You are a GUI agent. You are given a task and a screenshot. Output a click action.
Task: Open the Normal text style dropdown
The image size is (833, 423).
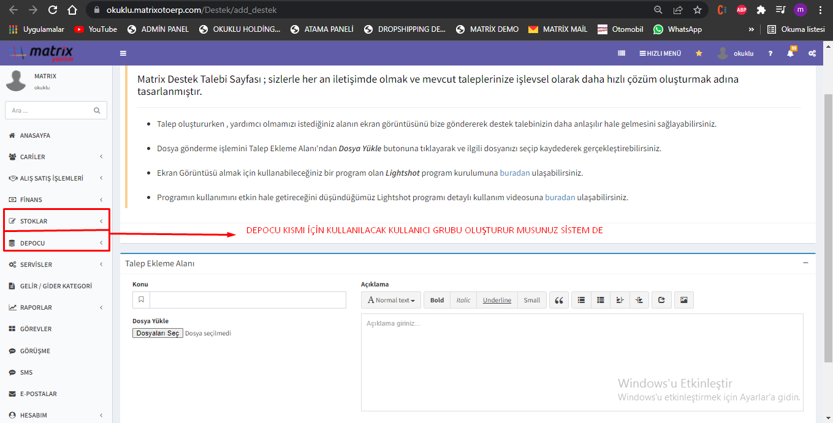pos(391,300)
